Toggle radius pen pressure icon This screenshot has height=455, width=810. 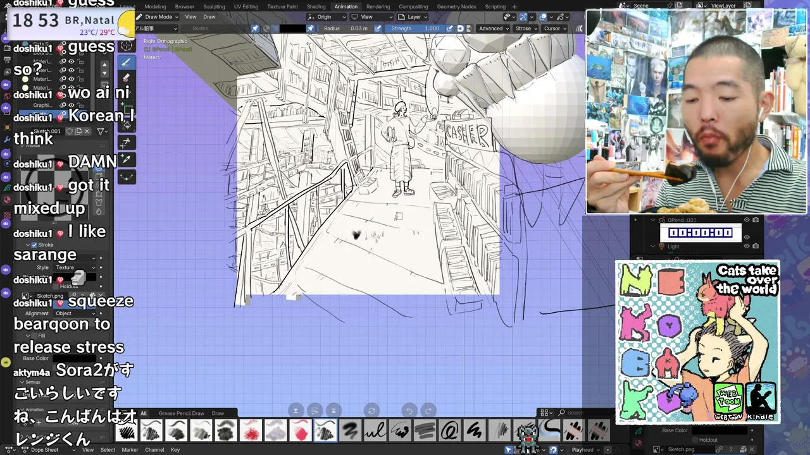tap(378, 28)
